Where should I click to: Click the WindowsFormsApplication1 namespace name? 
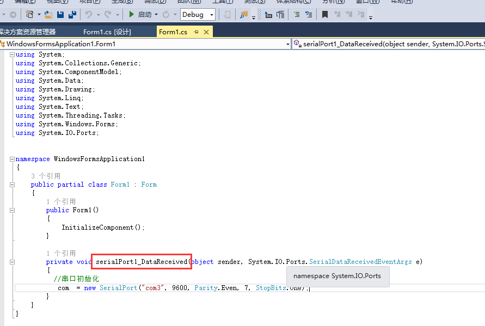pyautogui.click(x=99, y=159)
